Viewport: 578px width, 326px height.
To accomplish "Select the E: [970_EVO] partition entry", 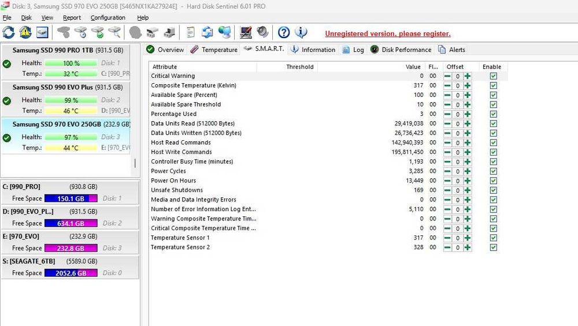I will pyautogui.click(x=70, y=242).
